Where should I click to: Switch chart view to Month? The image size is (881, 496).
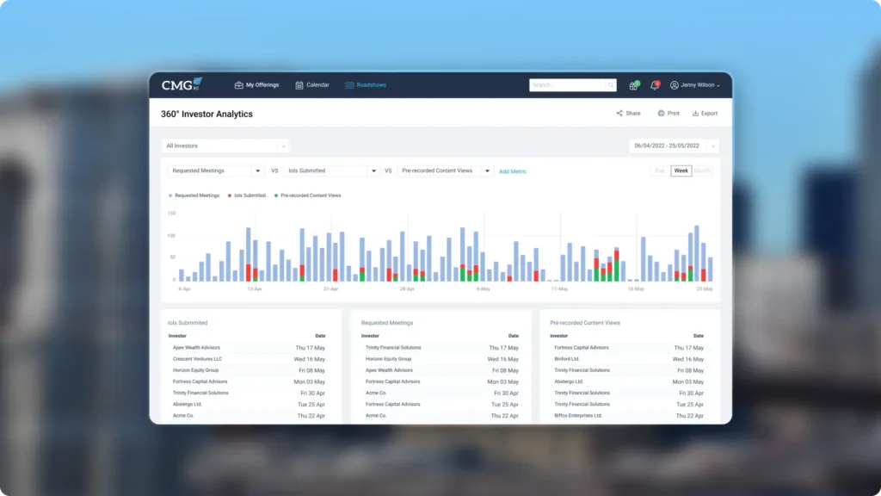coord(702,170)
